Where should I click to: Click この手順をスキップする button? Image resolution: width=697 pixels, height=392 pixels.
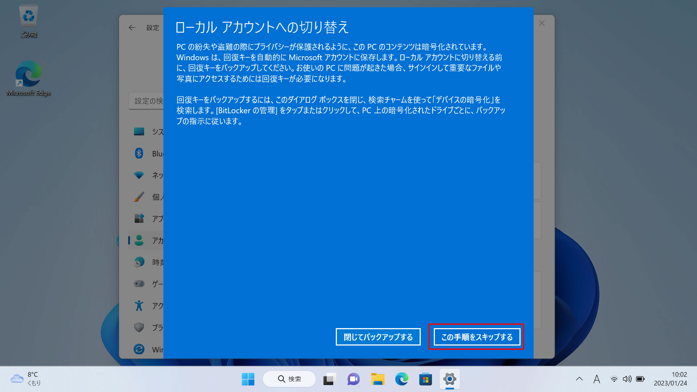point(477,337)
